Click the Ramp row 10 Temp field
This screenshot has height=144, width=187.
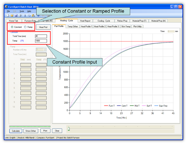(x=41, y=107)
